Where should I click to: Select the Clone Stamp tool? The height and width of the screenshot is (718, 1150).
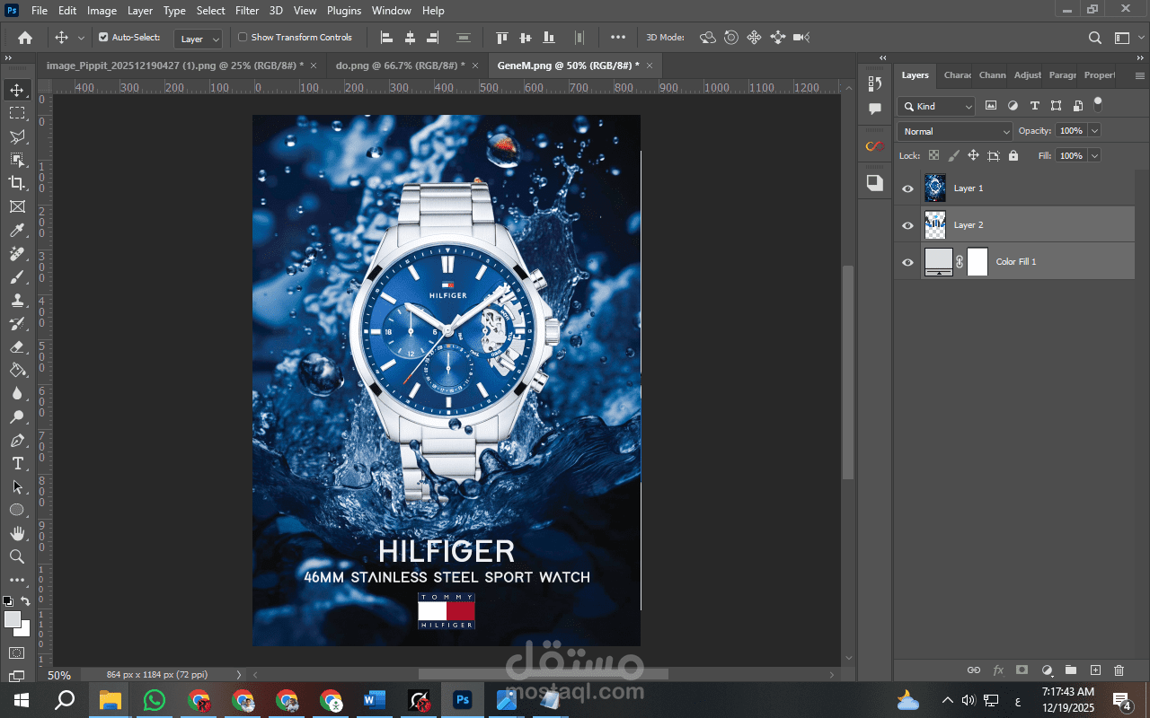[17, 301]
